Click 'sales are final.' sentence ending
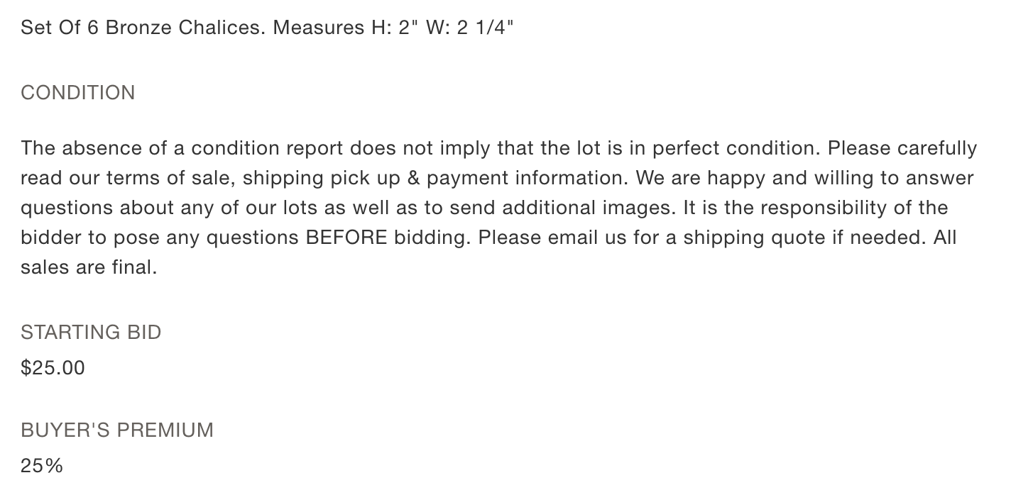The height and width of the screenshot is (485, 1011). (89, 267)
